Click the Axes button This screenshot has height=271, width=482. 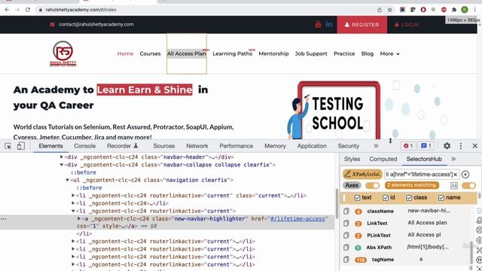[x=352, y=185]
